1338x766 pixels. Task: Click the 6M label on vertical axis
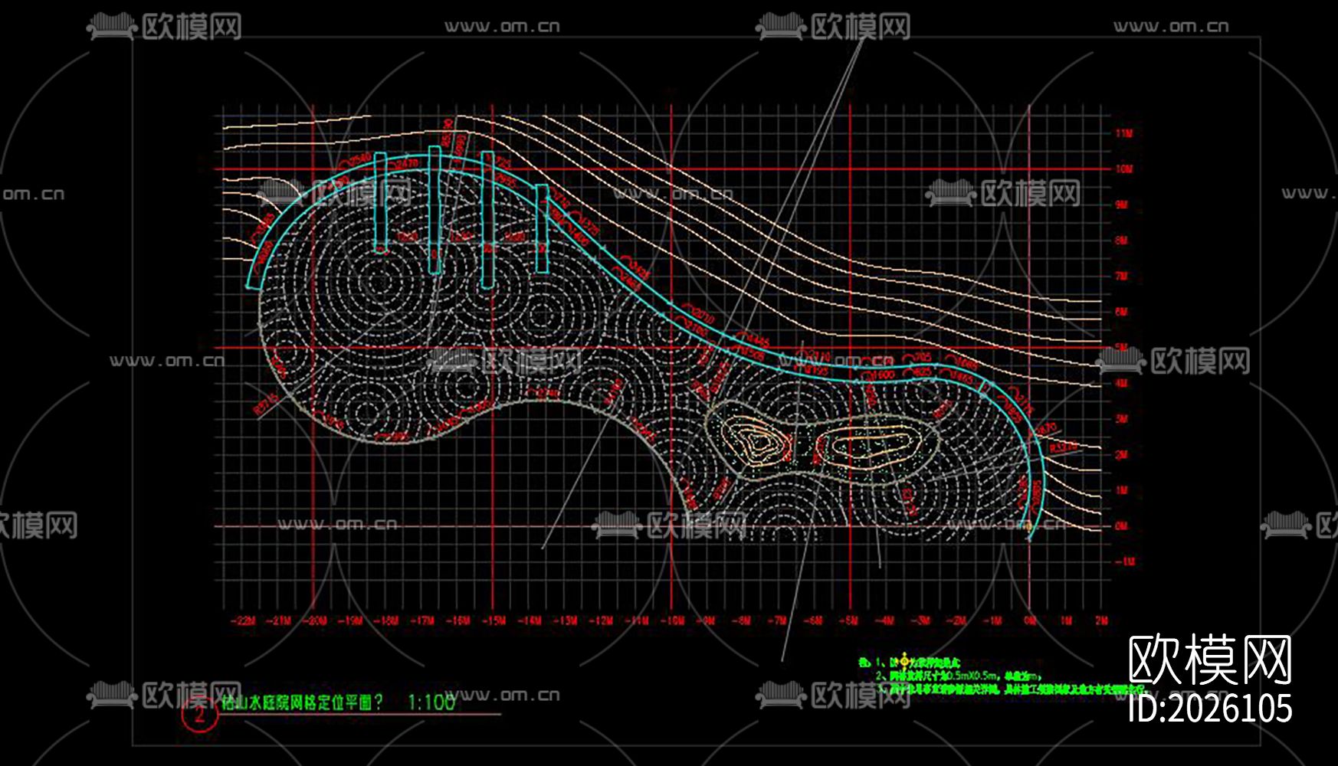(1122, 312)
